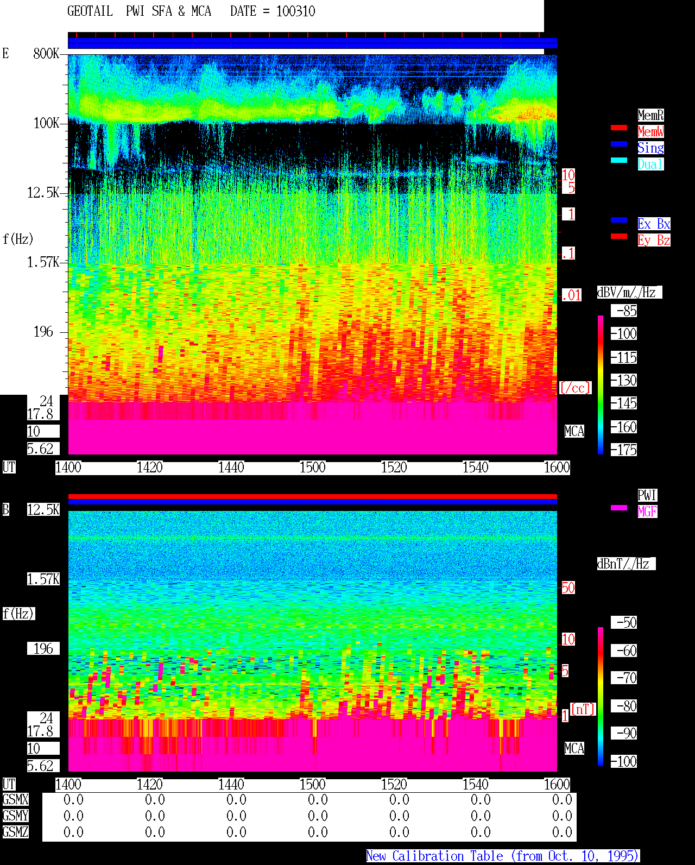This screenshot has width=695, height=865.
Task: Click the GEOTAIL PWI SFA & MCA title
Action: pyautogui.click(x=139, y=11)
